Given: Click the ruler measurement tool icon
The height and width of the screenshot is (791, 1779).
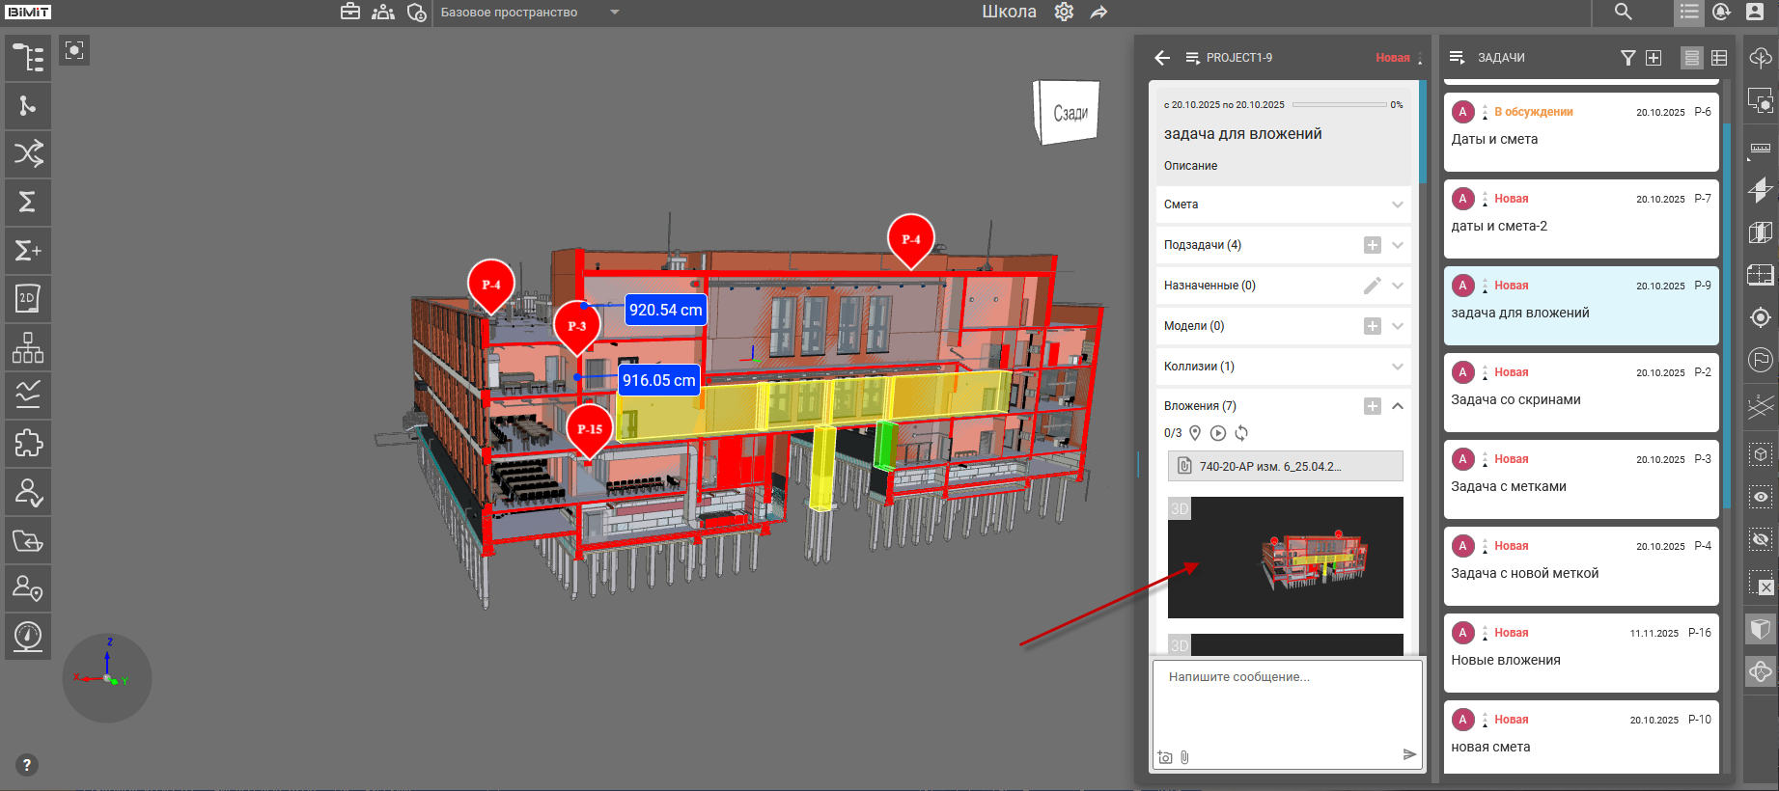Looking at the screenshot, I should click(1761, 149).
